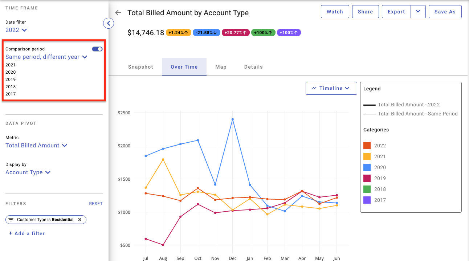
Task: Collapse the left sidebar with chevron button
Action: point(109,23)
